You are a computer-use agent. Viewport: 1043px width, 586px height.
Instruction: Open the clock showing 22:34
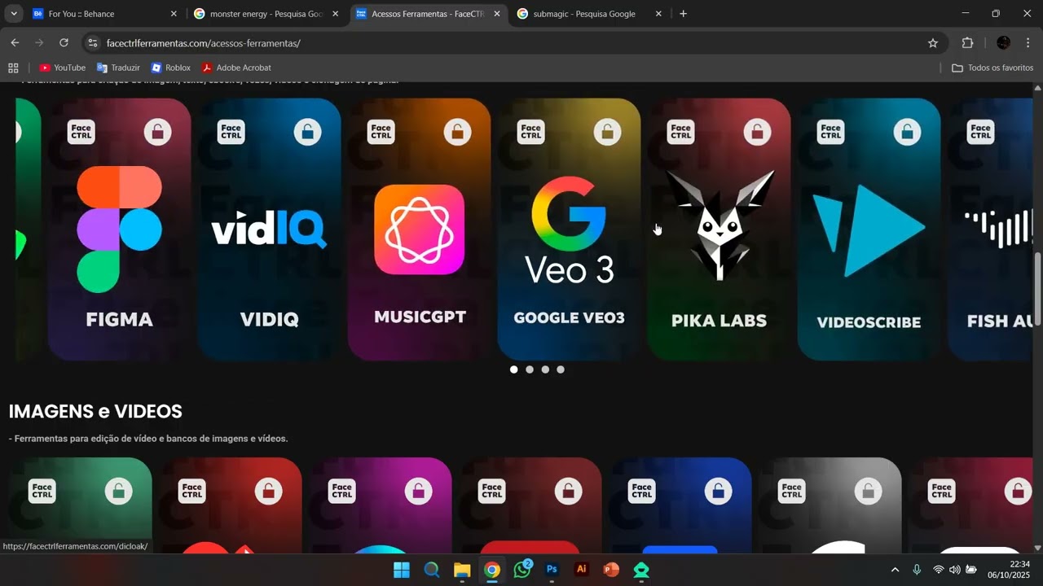coord(1009,570)
